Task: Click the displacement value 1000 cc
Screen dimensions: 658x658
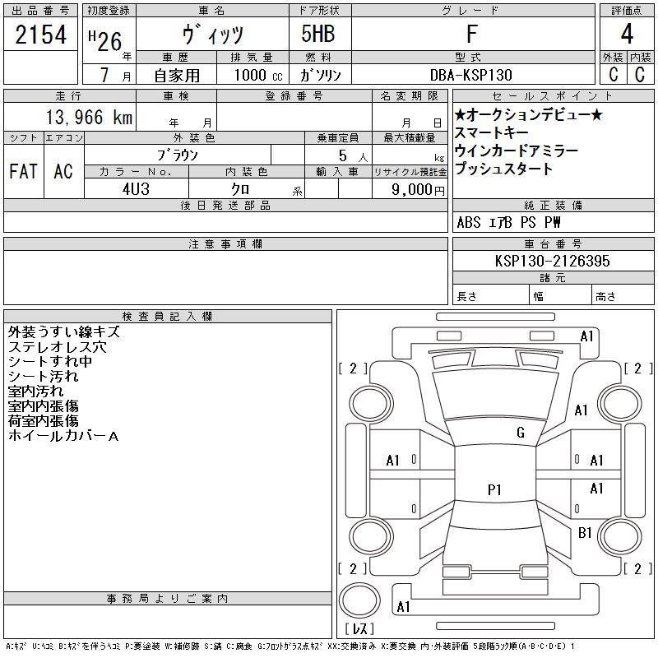Action: click(x=258, y=75)
